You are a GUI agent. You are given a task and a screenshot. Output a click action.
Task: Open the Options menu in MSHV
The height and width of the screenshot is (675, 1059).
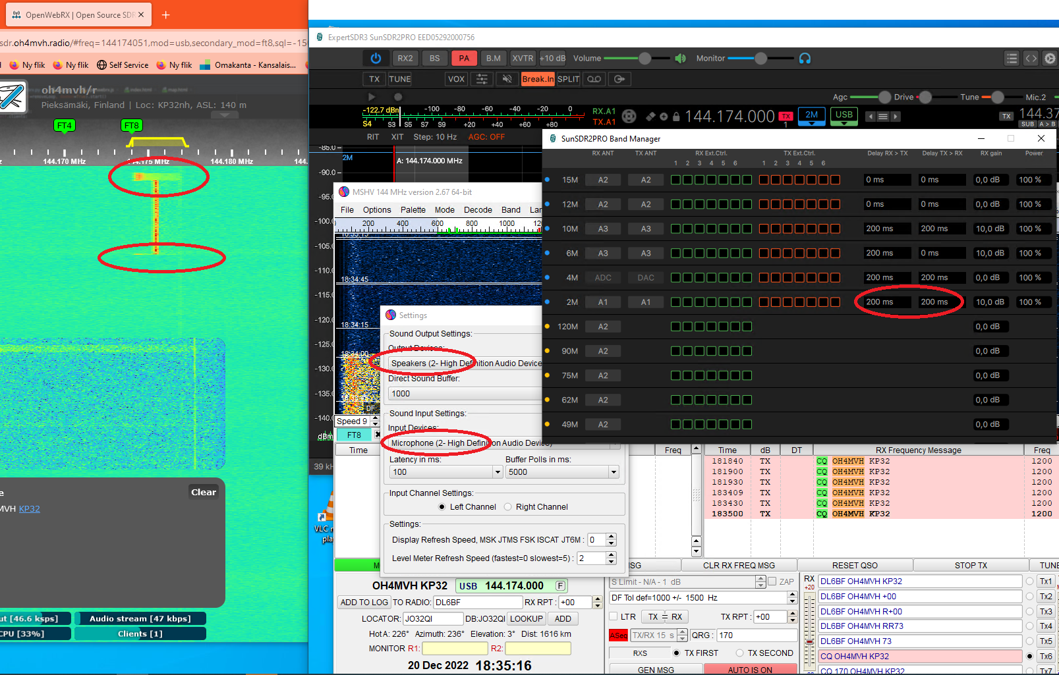pyautogui.click(x=377, y=209)
